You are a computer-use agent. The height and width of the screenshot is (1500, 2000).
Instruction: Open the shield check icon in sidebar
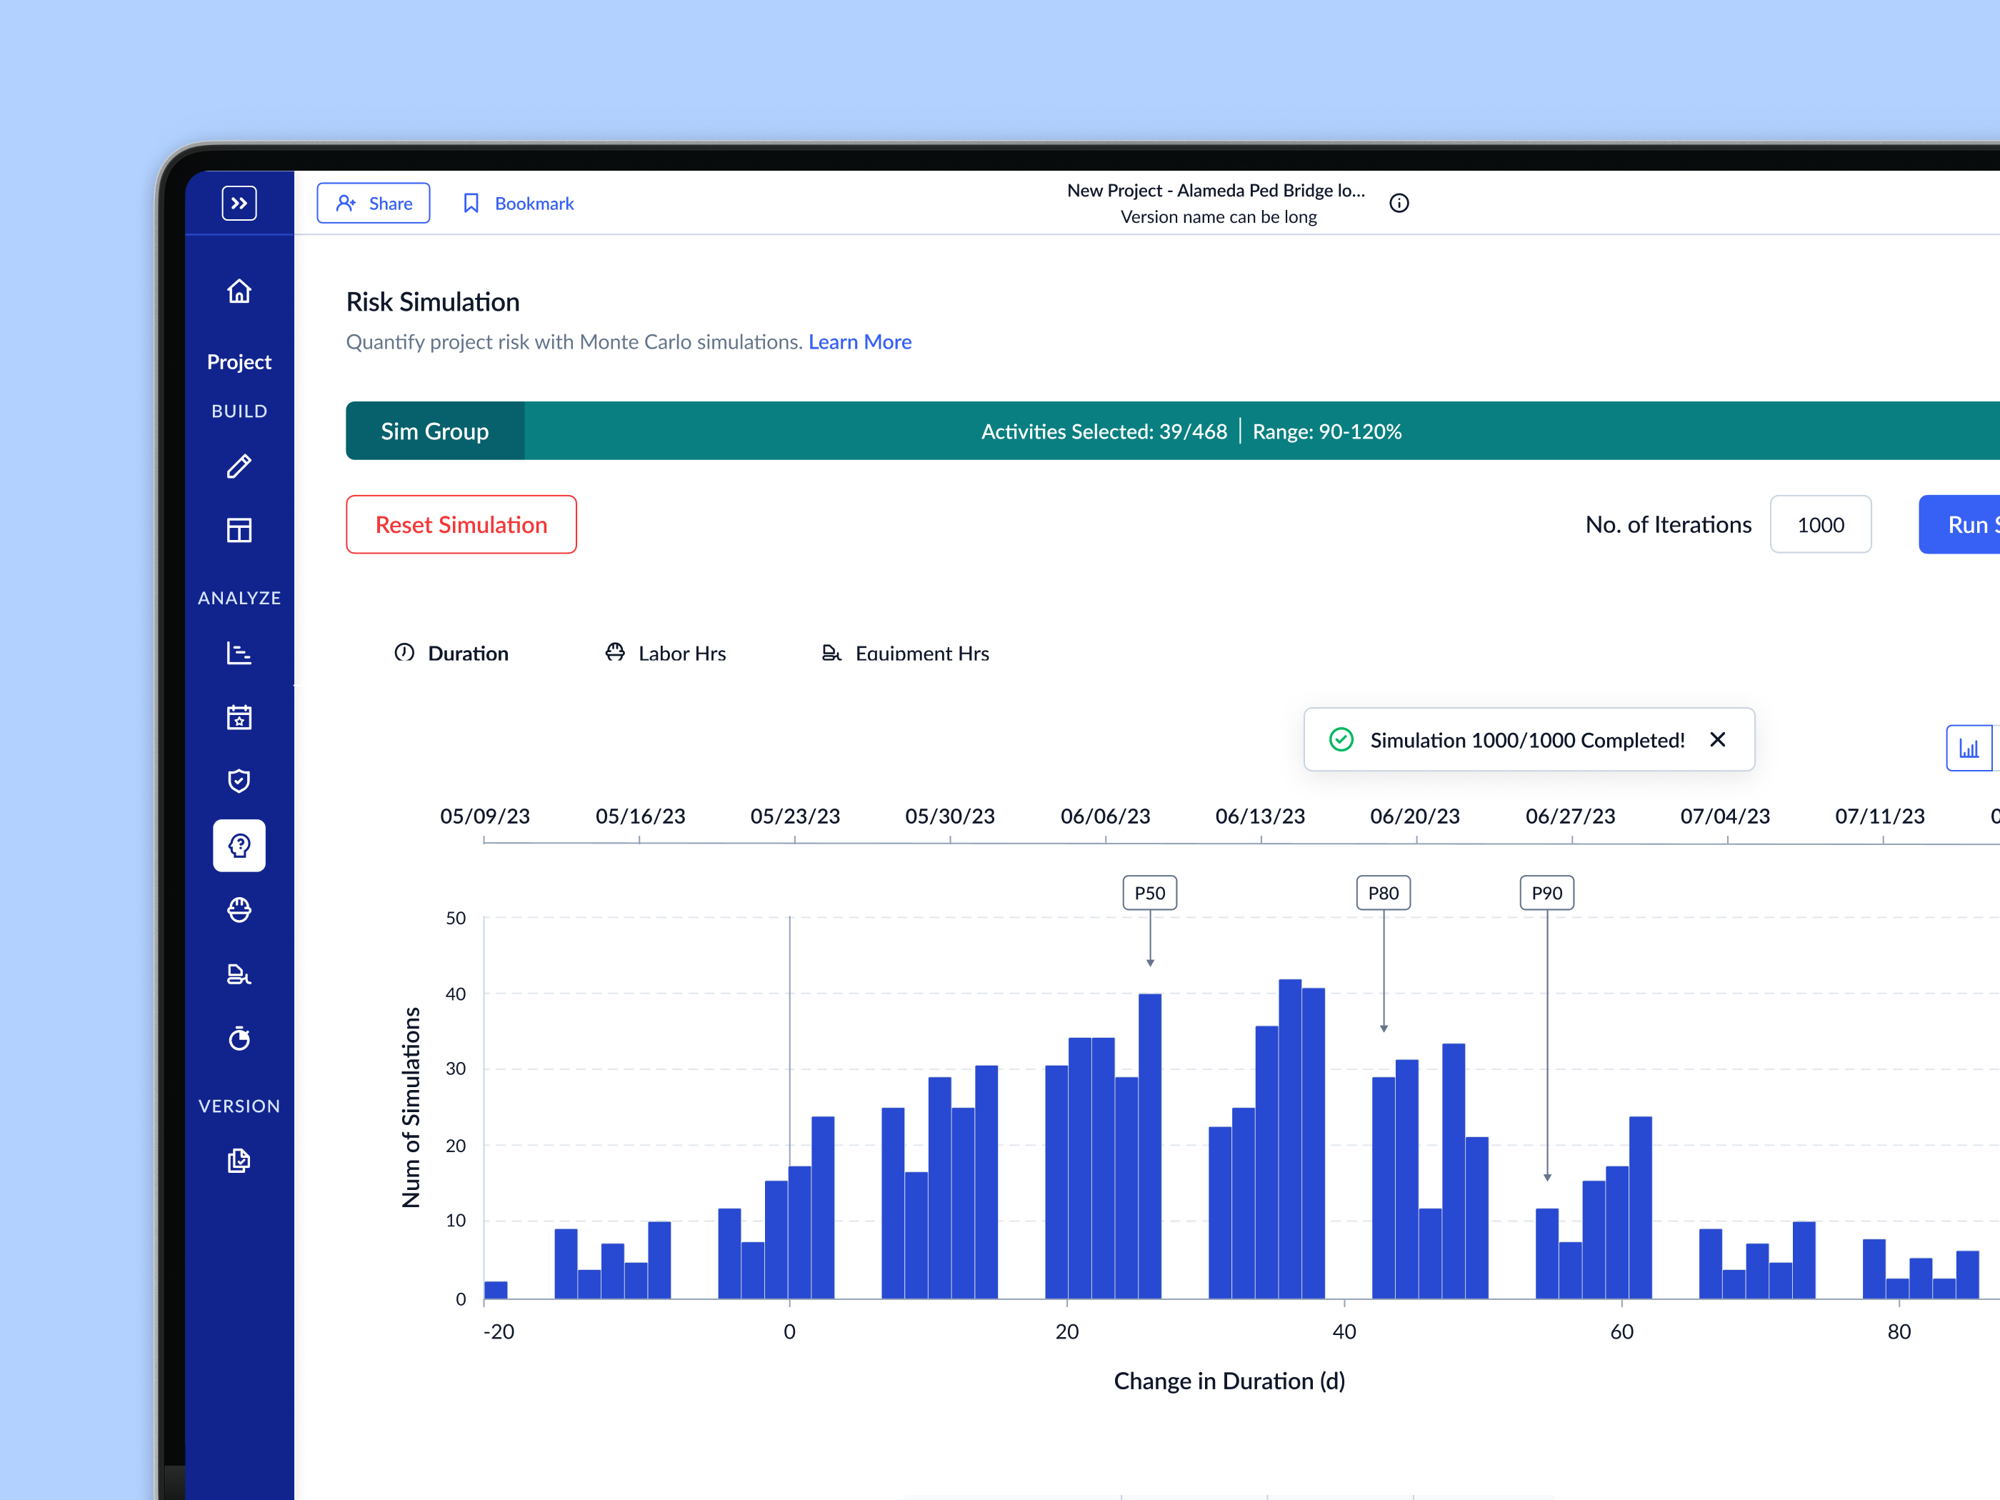[239, 781]
